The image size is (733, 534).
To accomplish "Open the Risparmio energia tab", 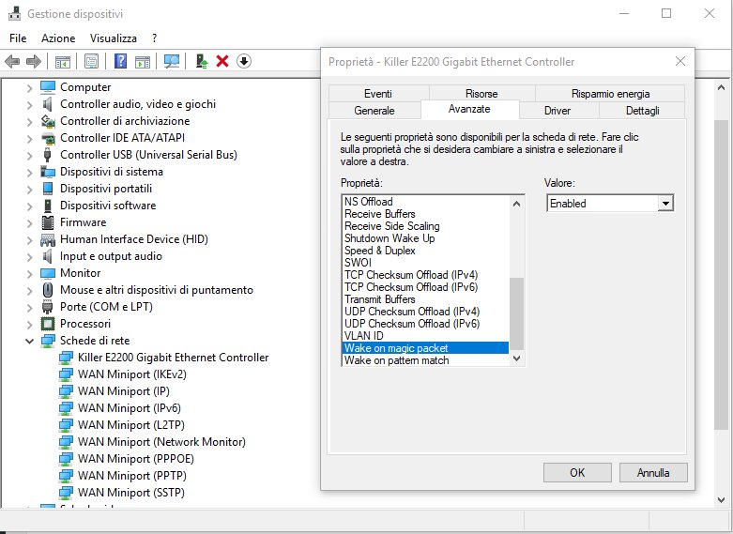I will coord(610,94).
